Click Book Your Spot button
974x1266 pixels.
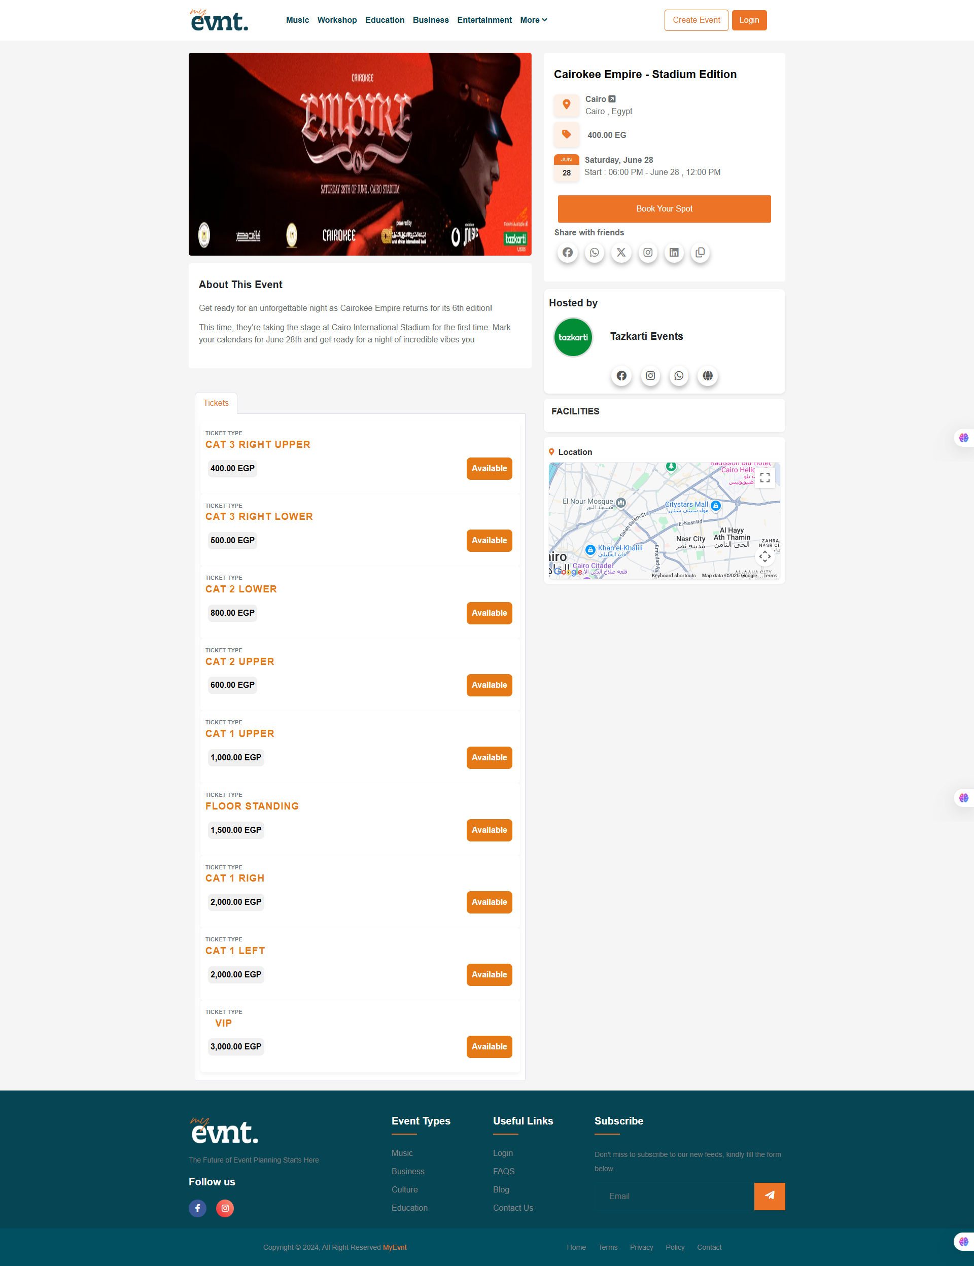[664, 208]
